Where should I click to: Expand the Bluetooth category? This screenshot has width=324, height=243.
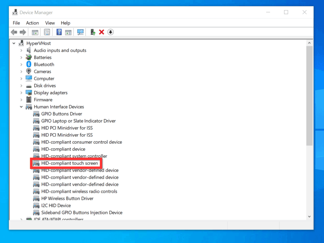21,64
